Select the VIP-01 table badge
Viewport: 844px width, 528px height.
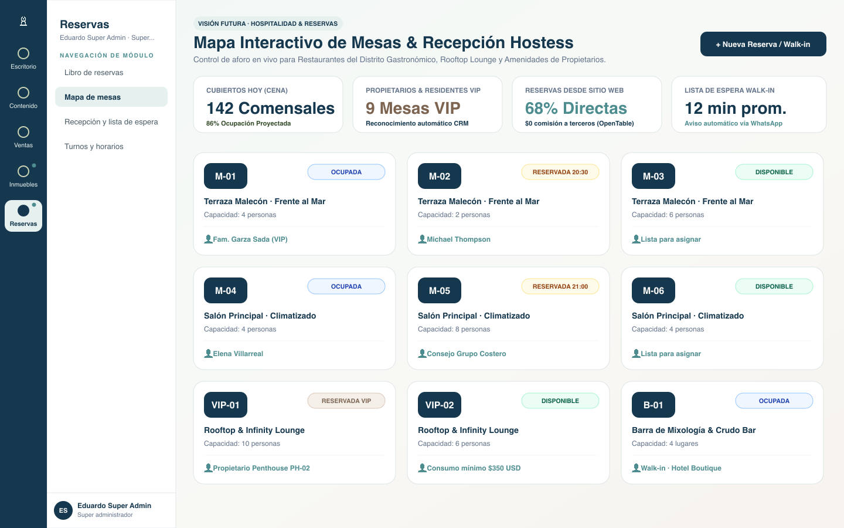(x=226, y=405)
